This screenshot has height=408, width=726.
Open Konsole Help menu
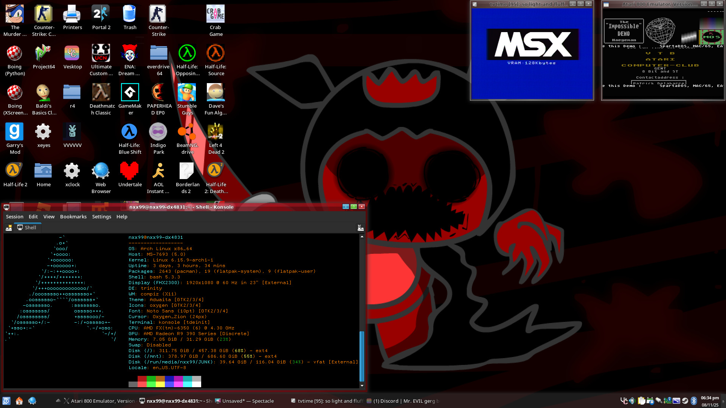[x=122, y=216]
